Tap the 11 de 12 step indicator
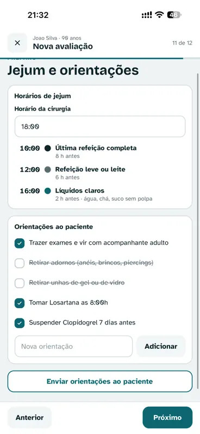Screen dimensions: 200x434 click(182, 43)
